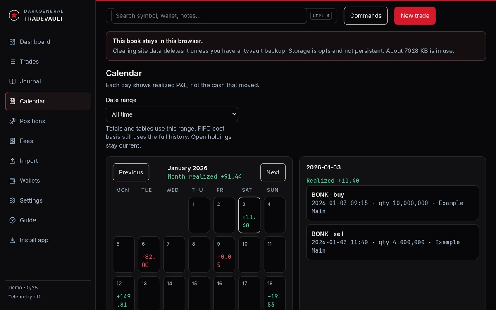
Task: Select the Import upload icon
Action: [12, 161]
